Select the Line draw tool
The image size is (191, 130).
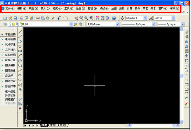click(x=20, y=32)
